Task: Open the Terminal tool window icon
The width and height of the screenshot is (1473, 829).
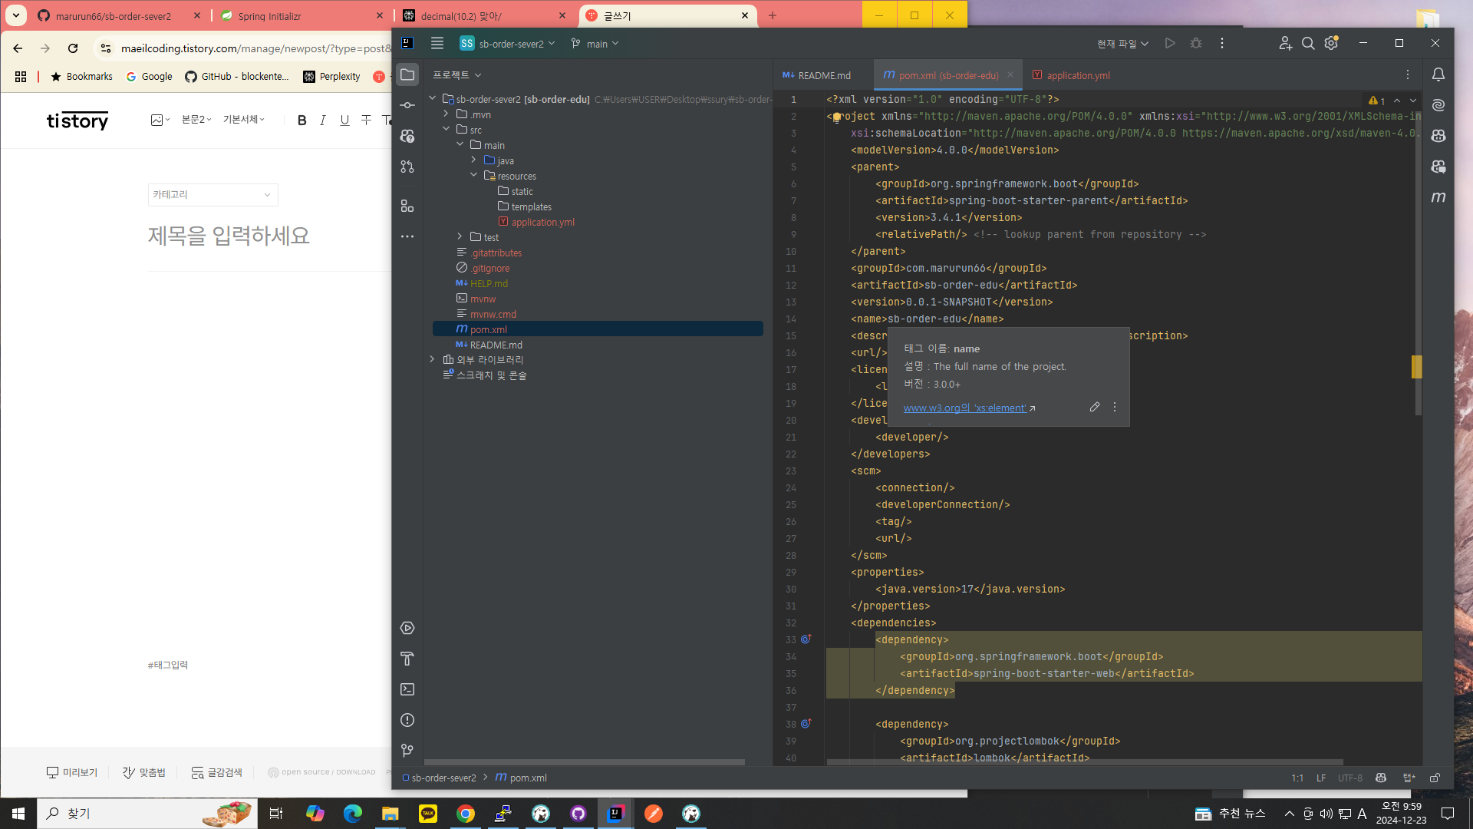Action: point(407,689)
